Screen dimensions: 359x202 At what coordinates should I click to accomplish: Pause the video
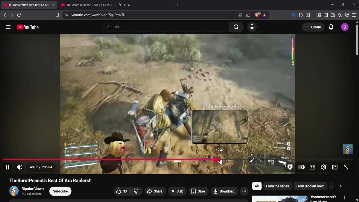tap(8, 167)
